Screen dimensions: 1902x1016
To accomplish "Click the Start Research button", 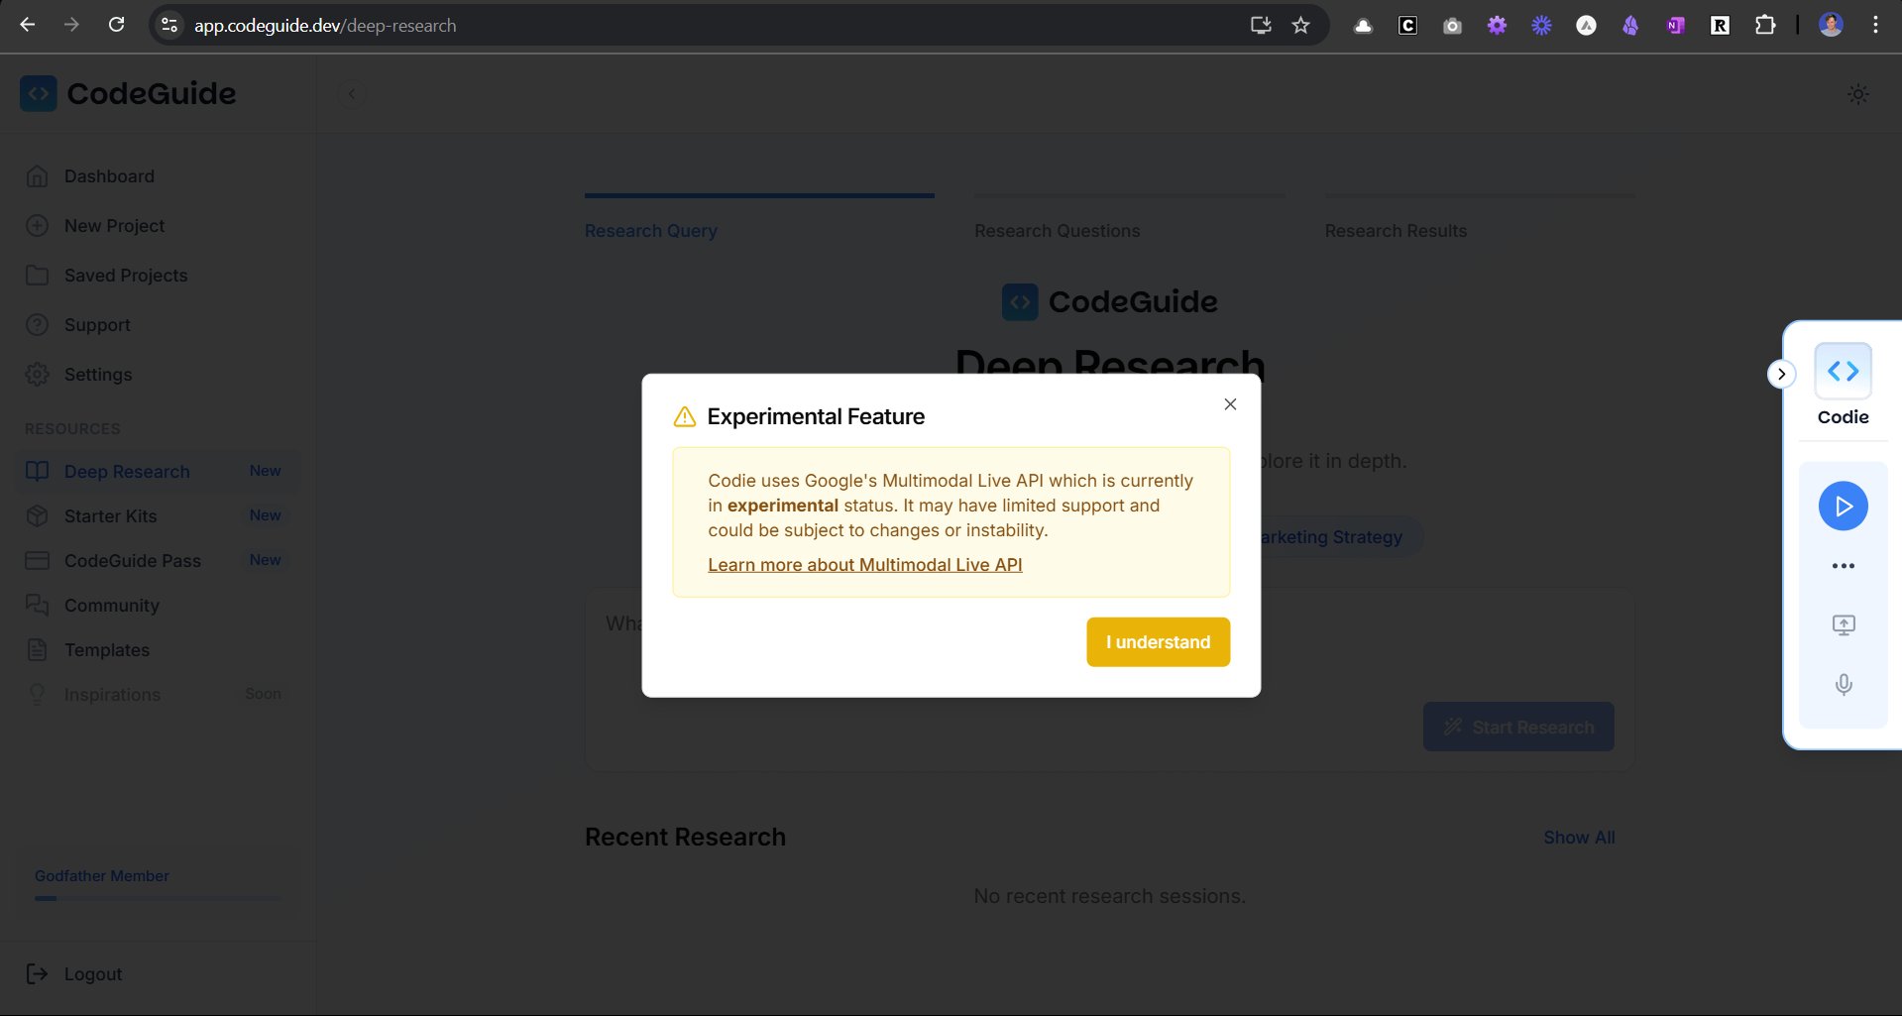I will pyautogui.click(x=1518, y=728).
